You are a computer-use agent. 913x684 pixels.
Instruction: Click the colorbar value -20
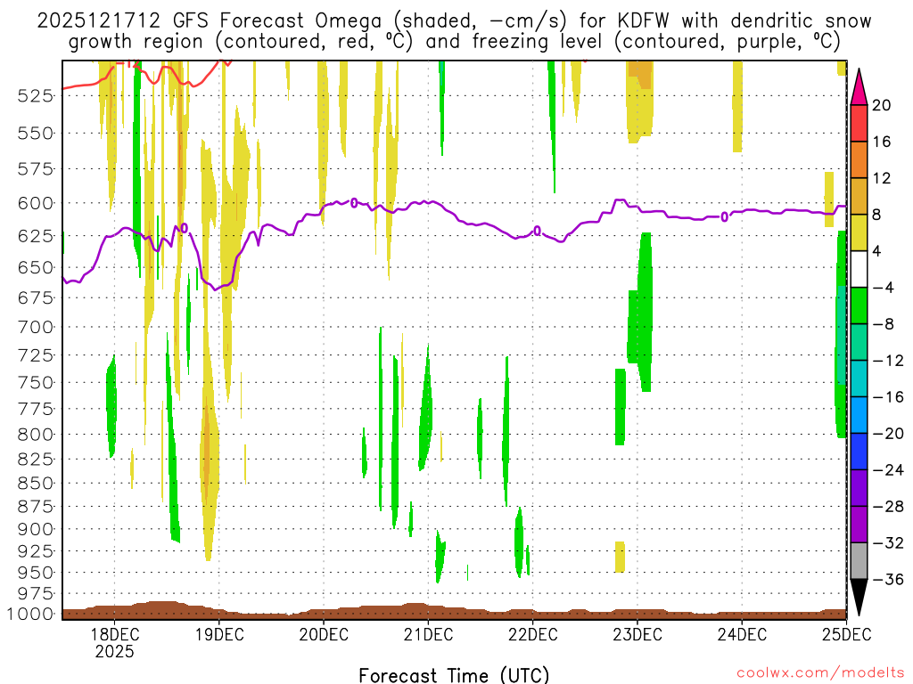[x=888, y=434]
